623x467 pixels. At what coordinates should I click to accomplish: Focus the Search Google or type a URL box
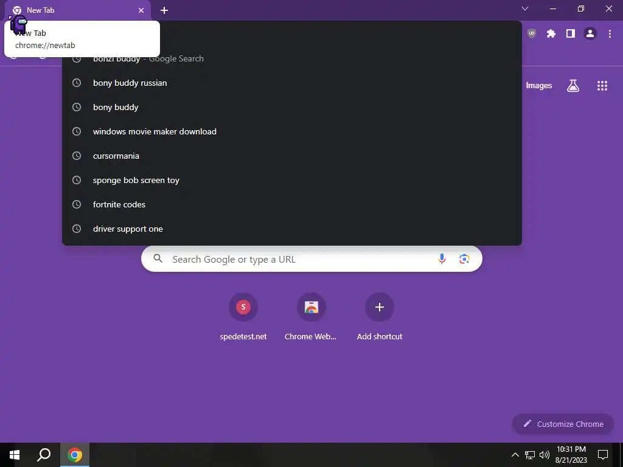[x=311, y=259]
